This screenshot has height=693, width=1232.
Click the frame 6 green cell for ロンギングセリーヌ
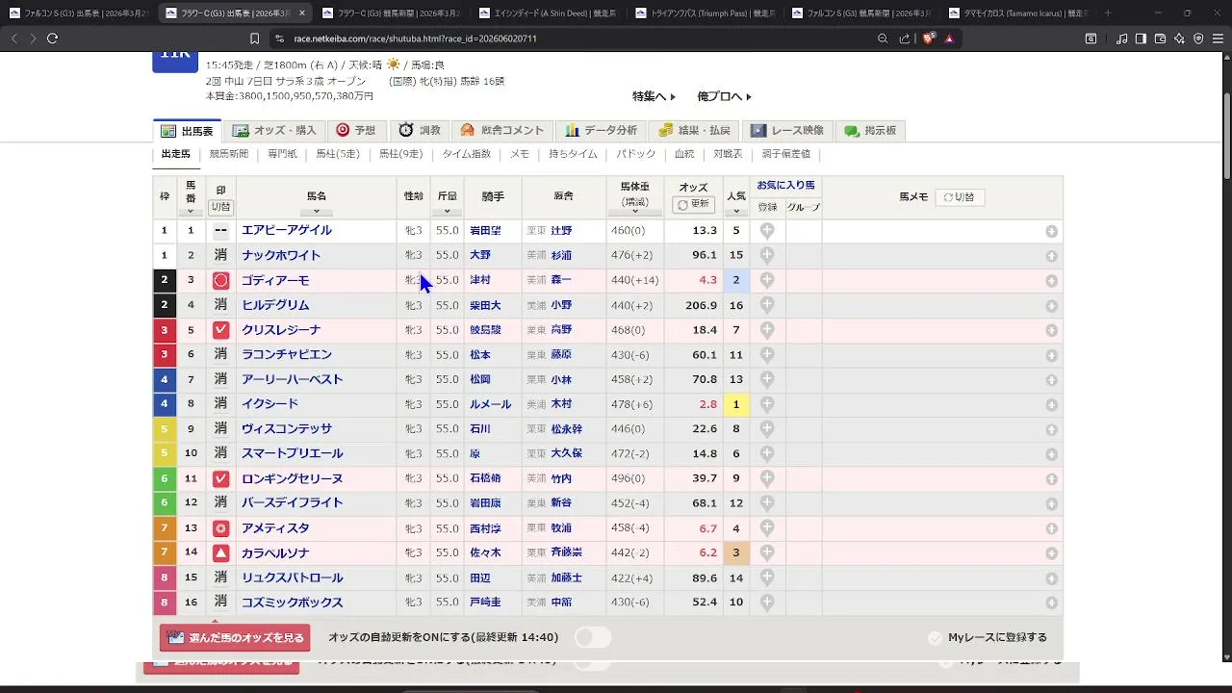point(165,478)
